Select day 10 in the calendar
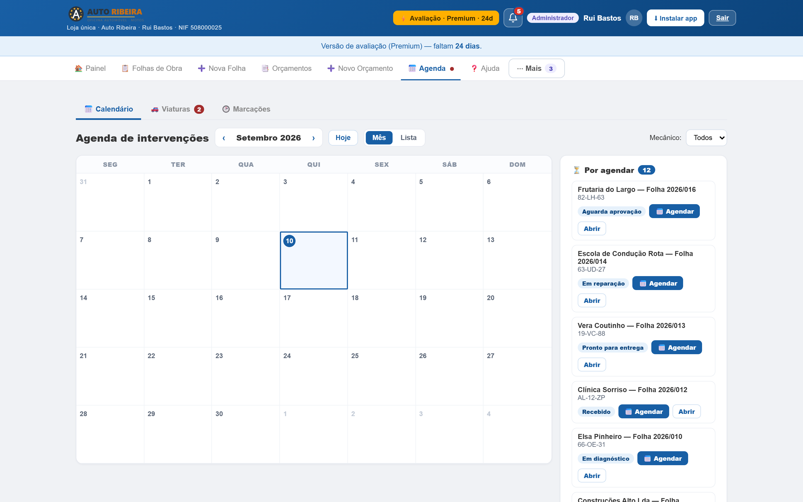803x502 pixels. pyautogui.click(x=314, y=260)
